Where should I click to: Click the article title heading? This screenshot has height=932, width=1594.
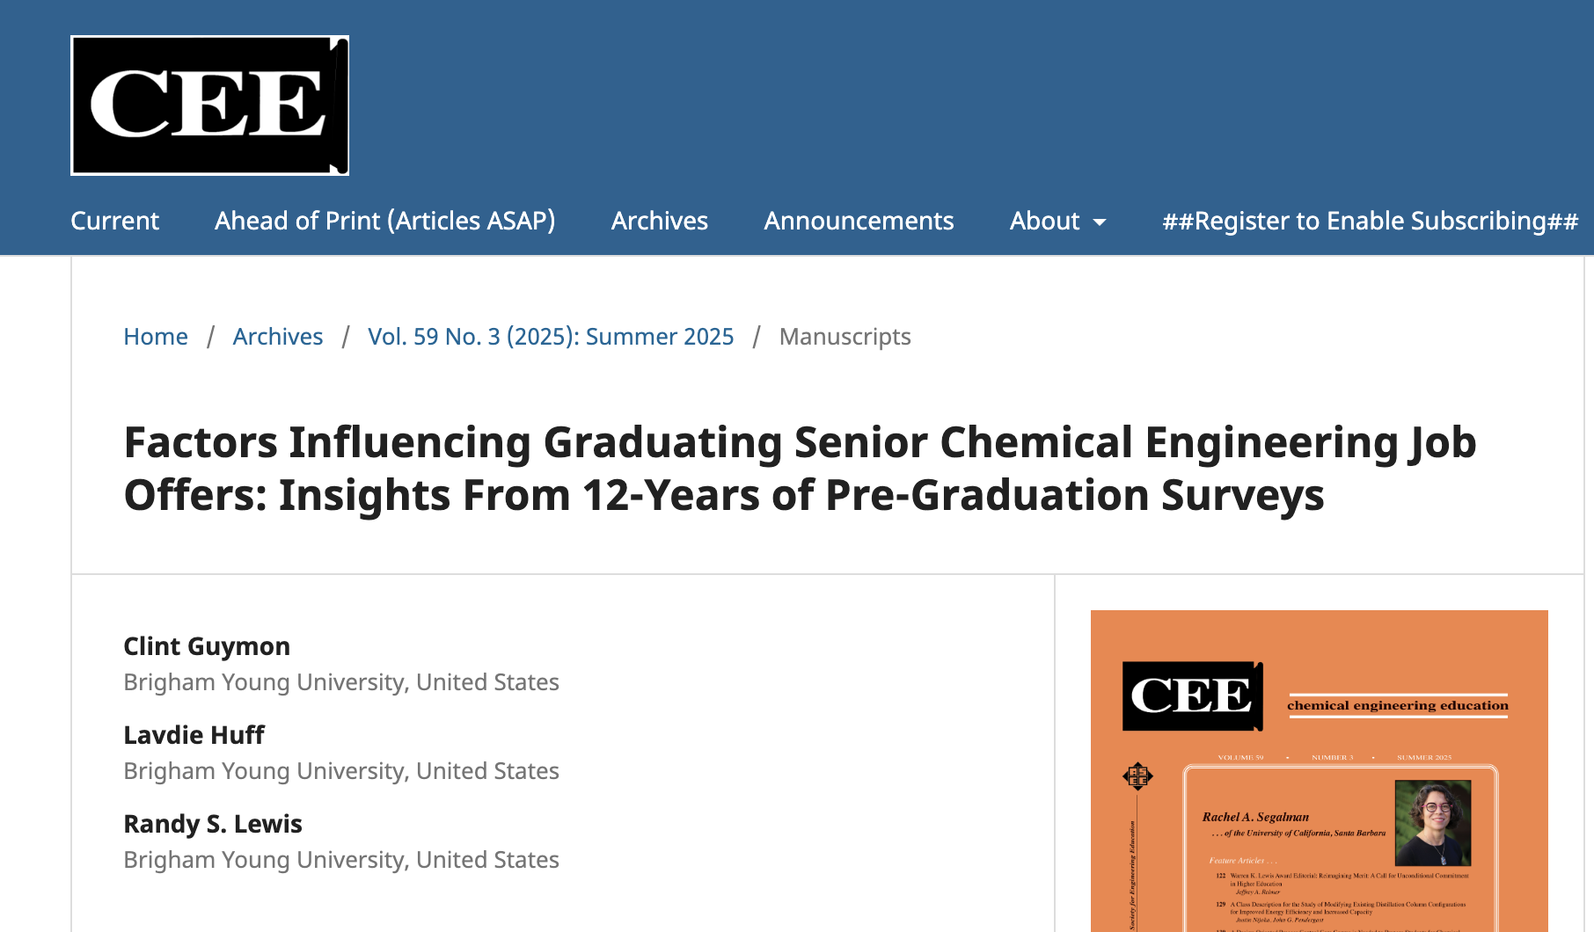pos(799,469)
